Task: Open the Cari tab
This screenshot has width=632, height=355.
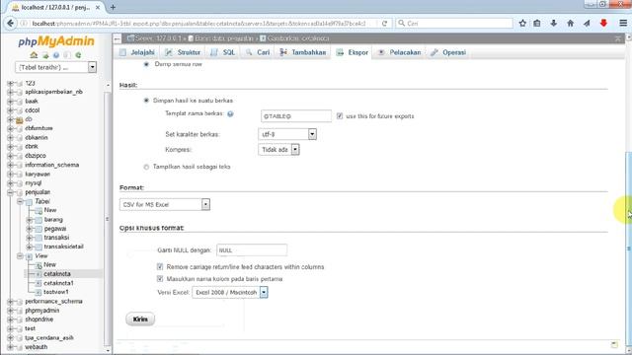Action: pyautogui.click(x=258, y=52)
